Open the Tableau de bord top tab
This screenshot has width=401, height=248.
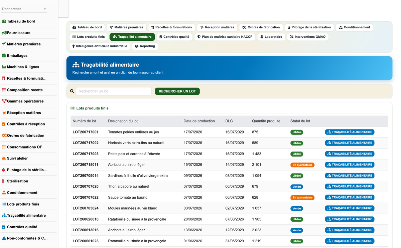87,27
